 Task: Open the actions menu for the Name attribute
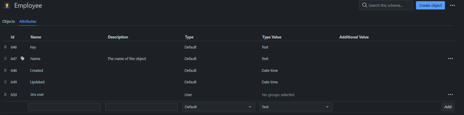(450, 59)
